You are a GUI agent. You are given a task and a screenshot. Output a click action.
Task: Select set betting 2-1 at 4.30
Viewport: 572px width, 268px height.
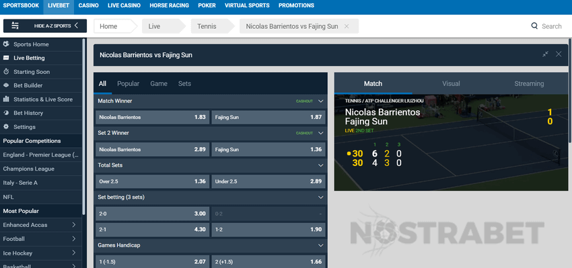153,230
